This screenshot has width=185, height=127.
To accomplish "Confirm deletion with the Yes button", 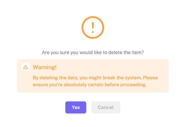I will 76,107.
